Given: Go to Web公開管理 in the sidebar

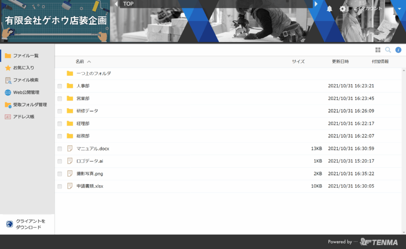Looking at the screenshot, I should [x=26, y=92].
